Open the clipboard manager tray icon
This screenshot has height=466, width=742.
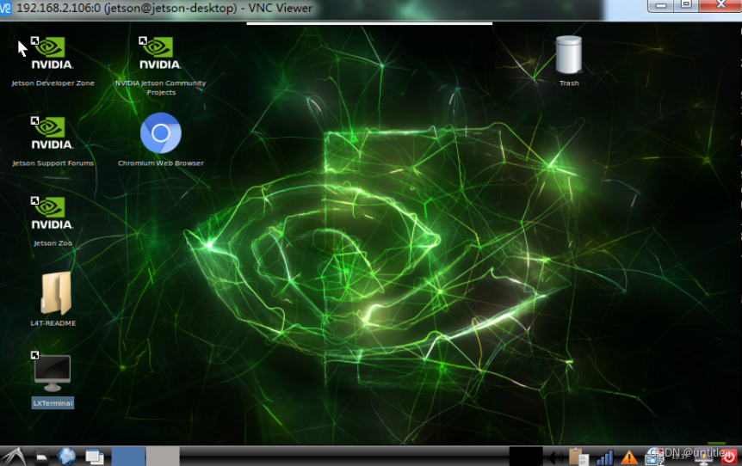click(x=578, y=457)
